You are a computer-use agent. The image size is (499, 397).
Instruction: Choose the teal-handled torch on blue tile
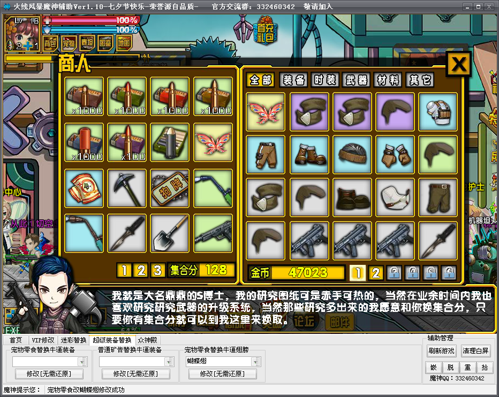85,233
